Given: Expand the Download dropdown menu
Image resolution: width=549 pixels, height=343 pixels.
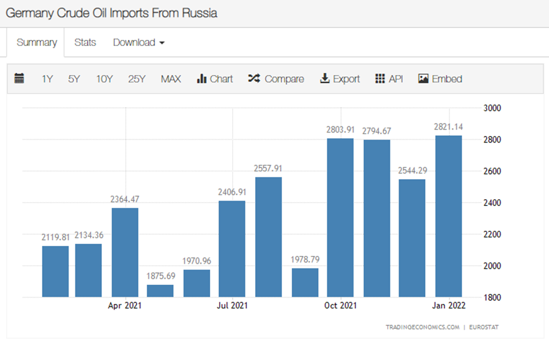Looking at the screenshot, I should tap(139, 42).
